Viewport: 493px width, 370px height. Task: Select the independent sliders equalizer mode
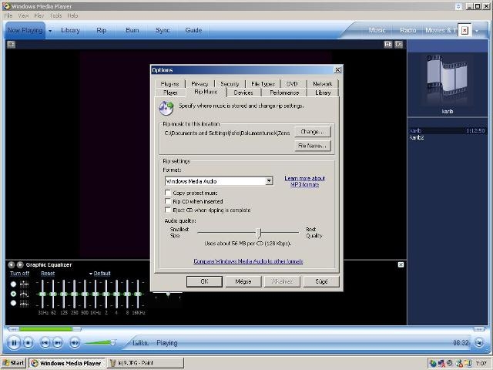click(13, 284)
